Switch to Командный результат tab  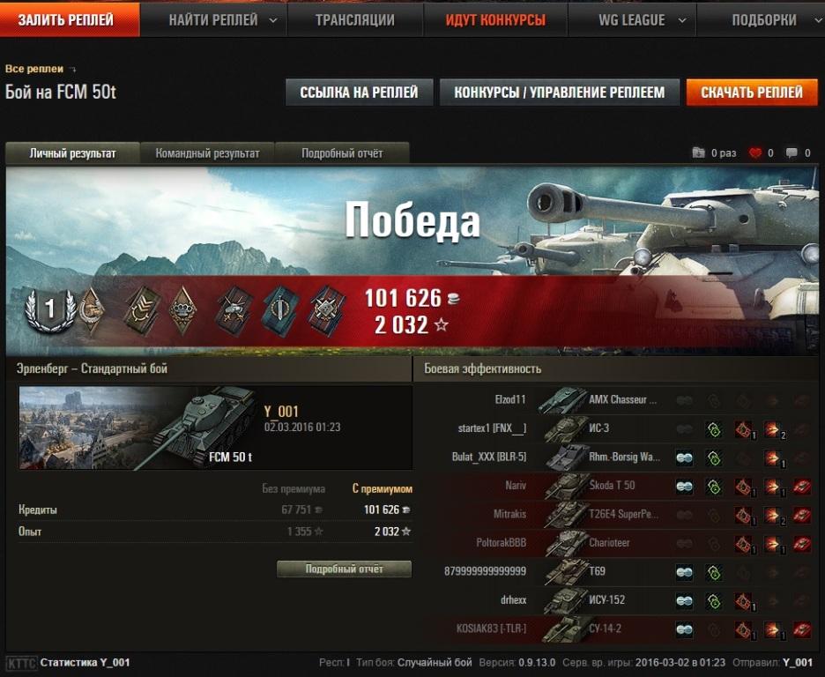point(207,153)
